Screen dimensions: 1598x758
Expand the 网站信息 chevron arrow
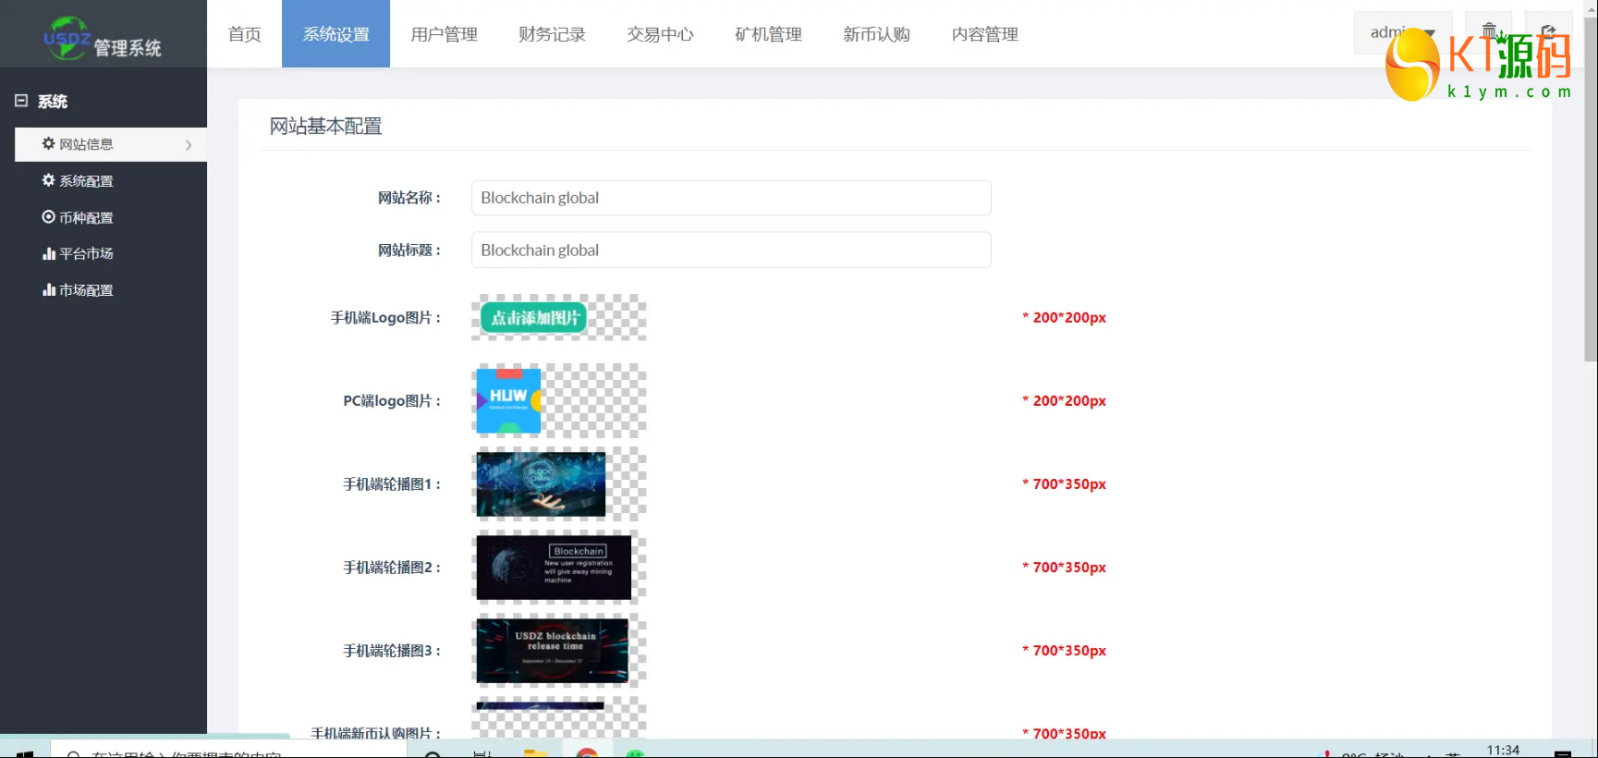(189, 145)
